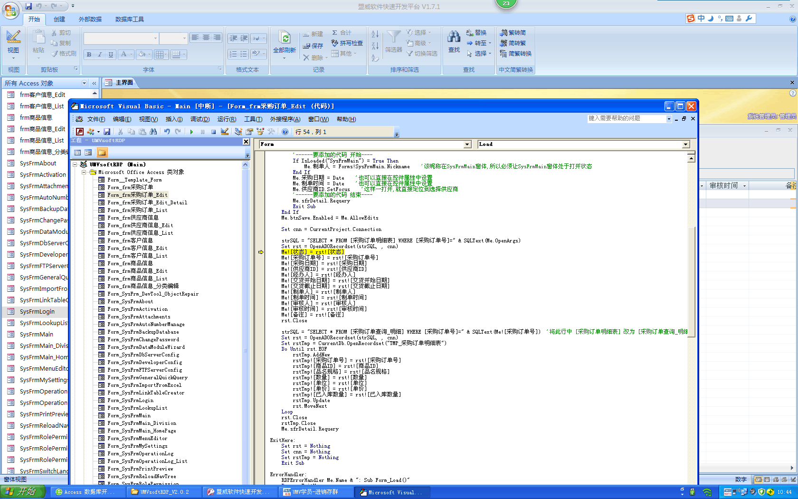Click the Totals (合计) button in ribbon
The image size is (798, 499).
342,33
